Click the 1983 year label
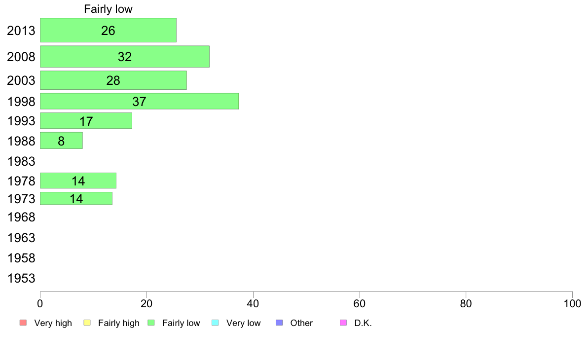This screenshot has height=363, width=586. [21, 161]
